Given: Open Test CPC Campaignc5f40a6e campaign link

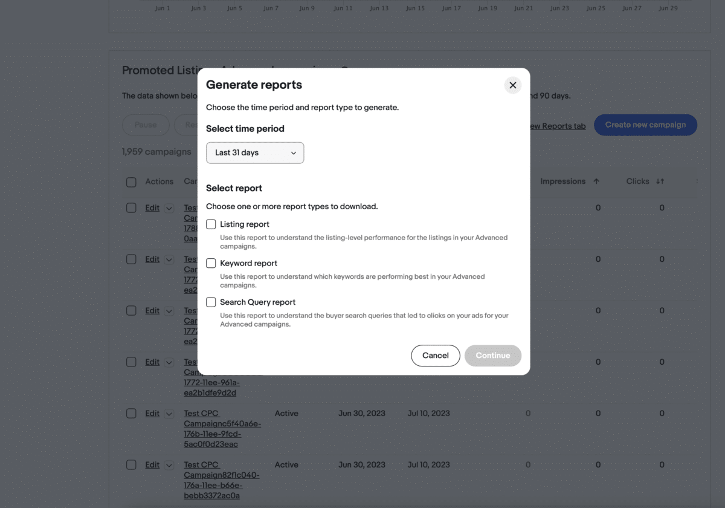Looking at the screenshot, I should click(222, 429).
